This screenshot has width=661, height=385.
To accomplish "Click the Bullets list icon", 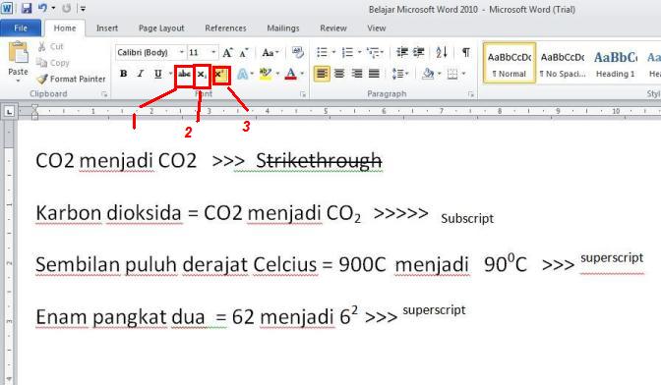I will [x=322, y=52].
